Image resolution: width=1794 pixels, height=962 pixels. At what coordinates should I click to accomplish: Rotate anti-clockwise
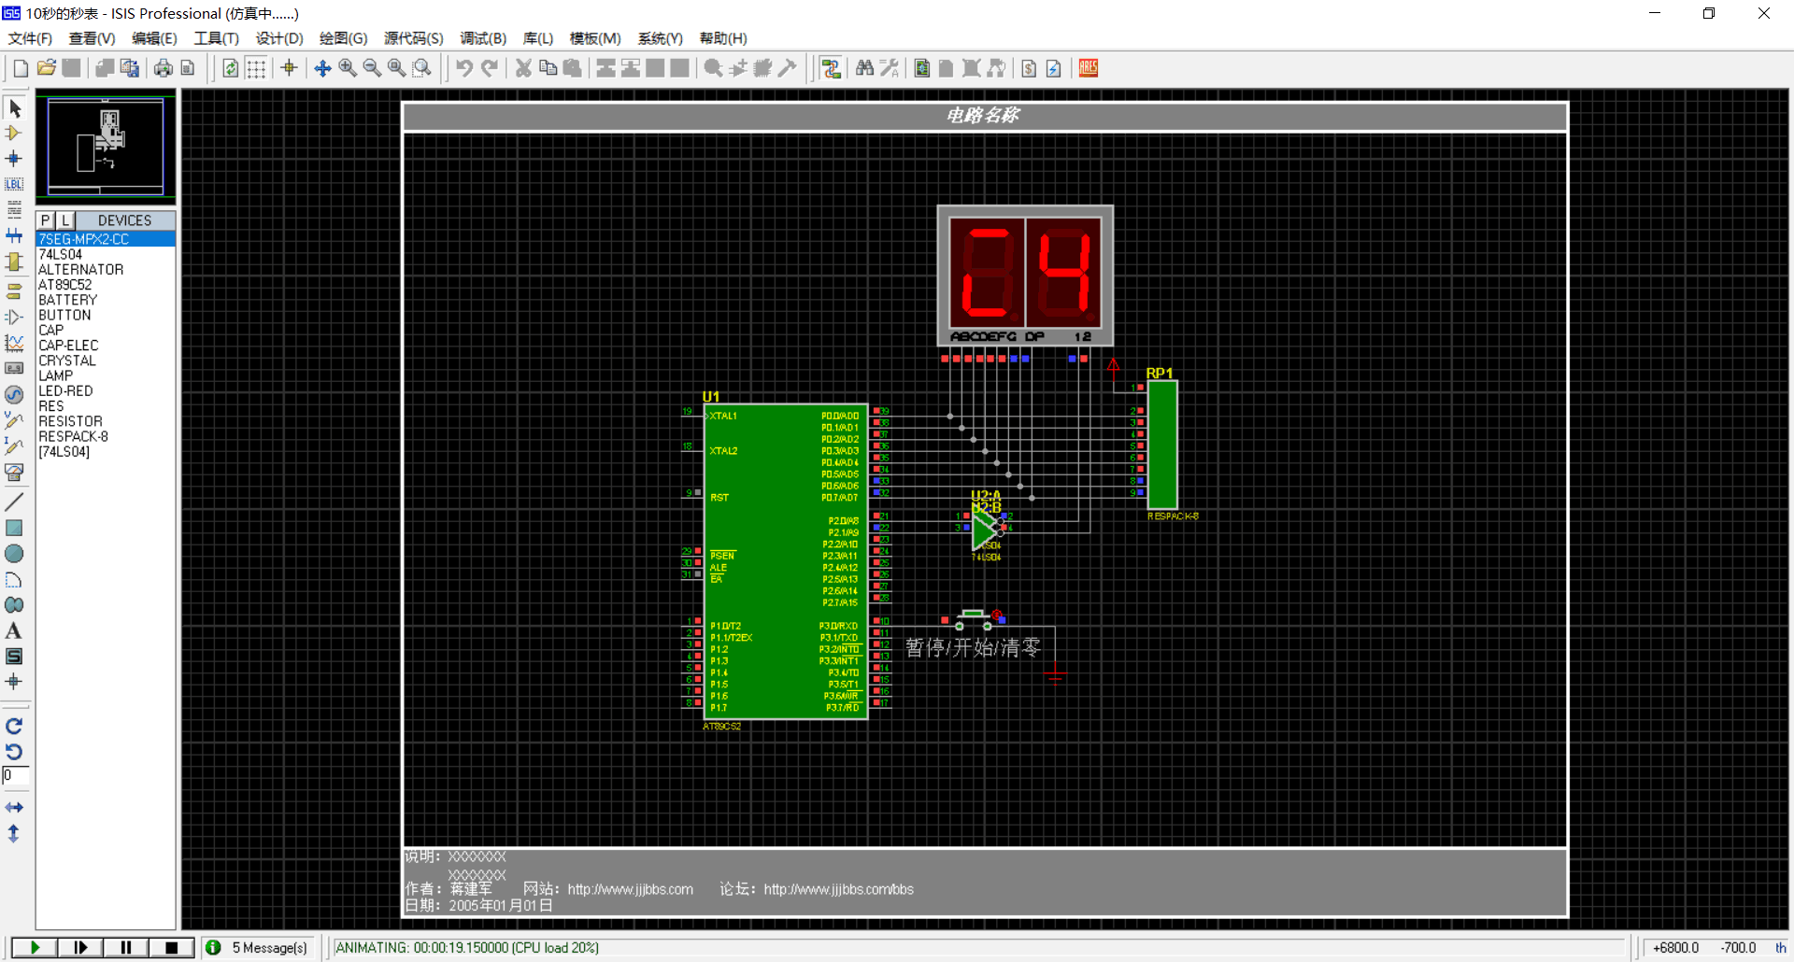point(14,752)
